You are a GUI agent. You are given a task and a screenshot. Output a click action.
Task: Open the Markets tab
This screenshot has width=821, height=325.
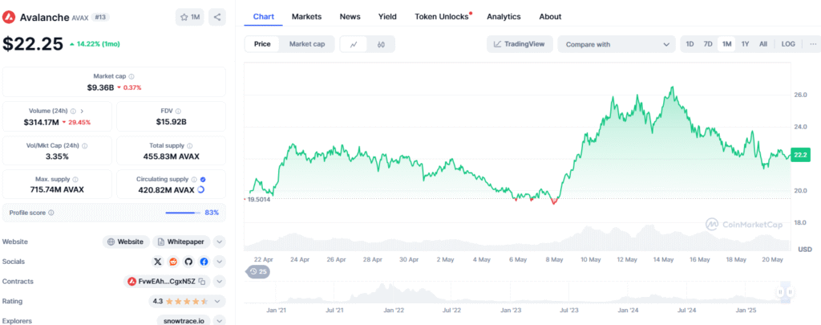(307, 17)
